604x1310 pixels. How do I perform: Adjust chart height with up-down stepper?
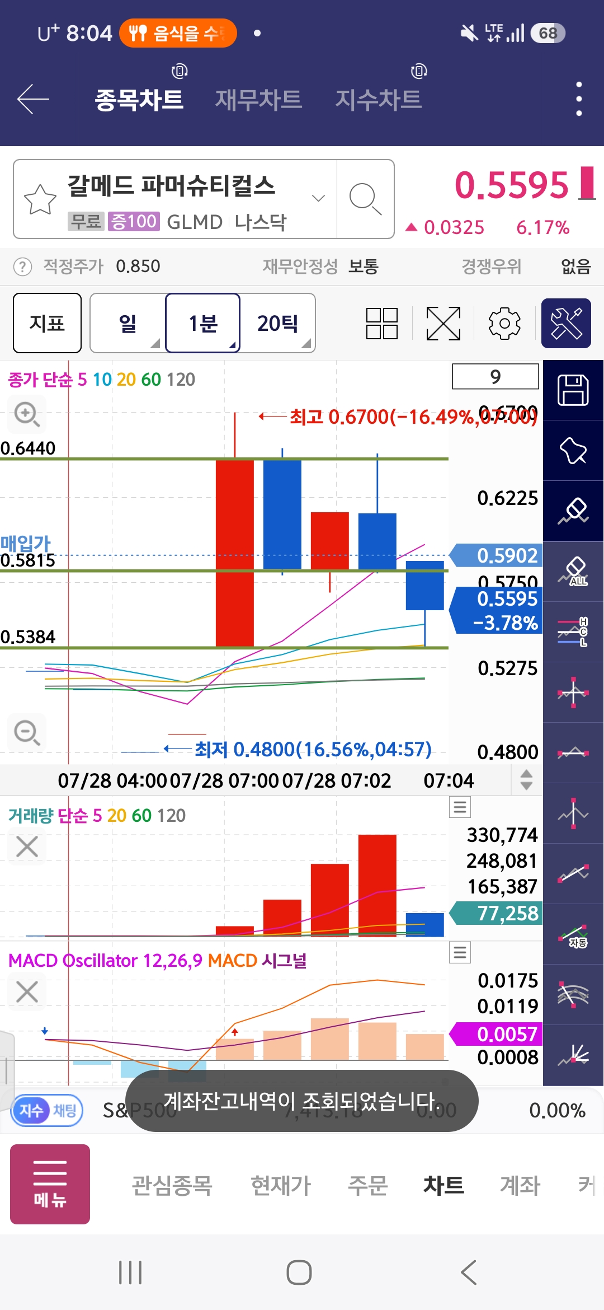pos(526,779)
